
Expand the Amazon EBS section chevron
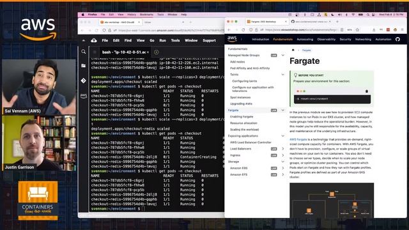pyautogui.click(x=282, y=168)
